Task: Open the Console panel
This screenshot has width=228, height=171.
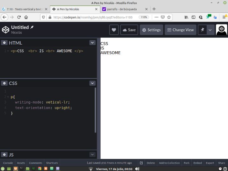Action: [8, 163]
